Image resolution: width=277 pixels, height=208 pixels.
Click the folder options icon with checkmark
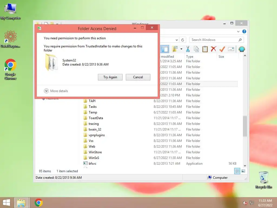(x=175, y=49)
